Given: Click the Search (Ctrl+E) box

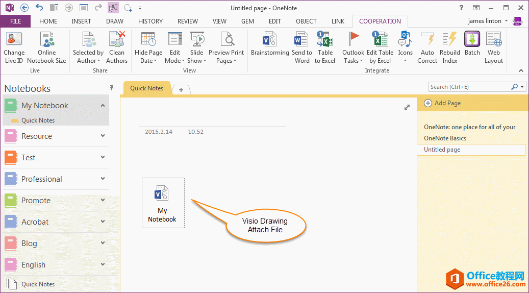Looking at the screenshot, I should (470, 87).
